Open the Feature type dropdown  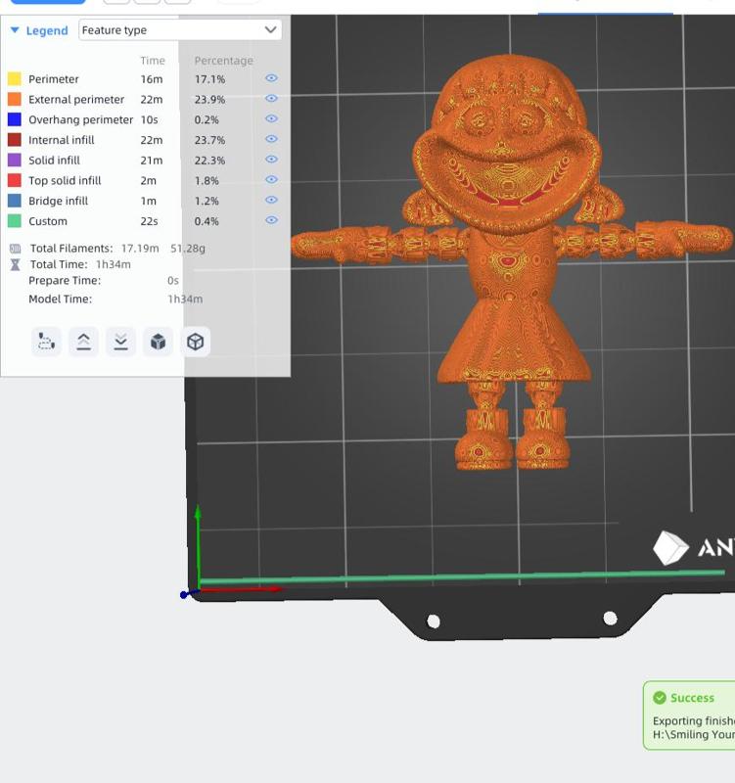click(x=180, y=30)
